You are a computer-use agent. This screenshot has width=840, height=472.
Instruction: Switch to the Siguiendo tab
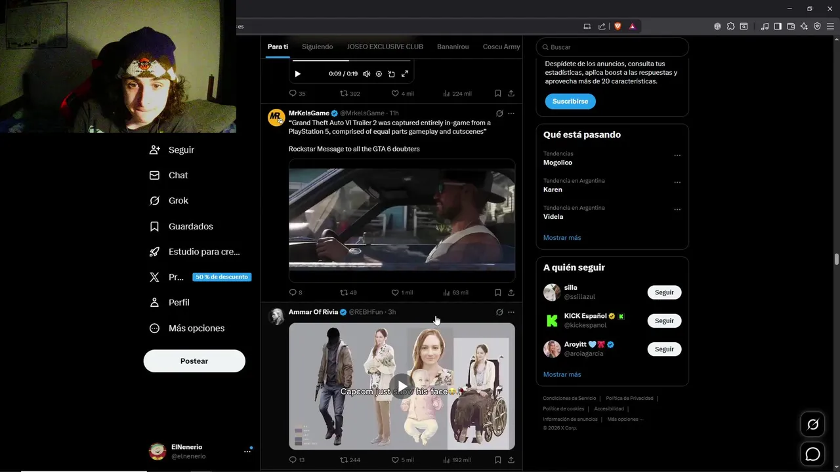(x=317, y=47)
